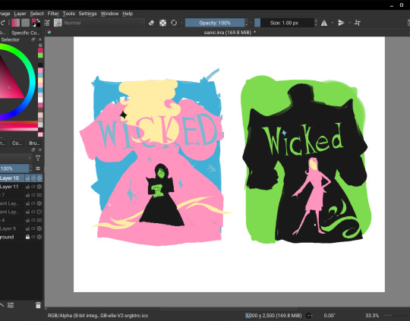The width and height of the screenshot is (410, 321).
Task: Switch to the Co... docker tab
Action: 17,143
